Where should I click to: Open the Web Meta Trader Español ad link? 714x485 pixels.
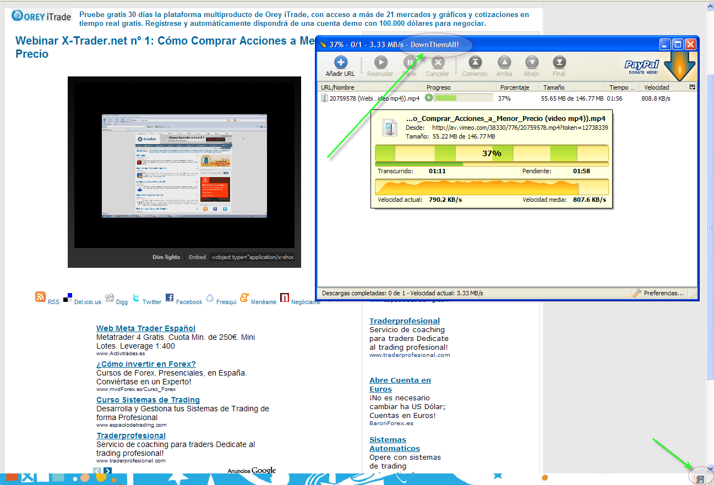point(146,328)
